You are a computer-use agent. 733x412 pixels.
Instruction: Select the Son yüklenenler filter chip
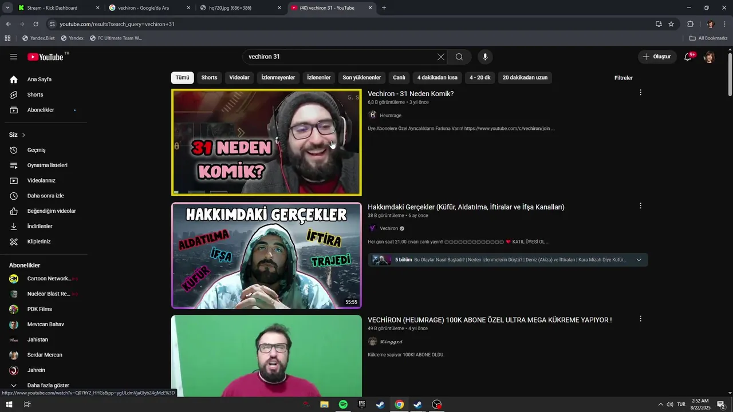point(362,78)
